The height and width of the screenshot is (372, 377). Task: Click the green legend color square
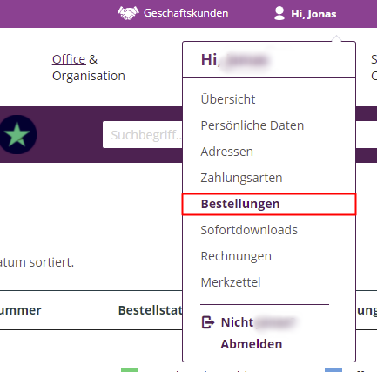click(x=130, y=370)
